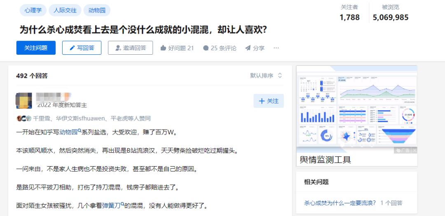This screenshot has height=216, width=445.
Task: Click the 492 个回答 heading
Action: click(32, 76)
